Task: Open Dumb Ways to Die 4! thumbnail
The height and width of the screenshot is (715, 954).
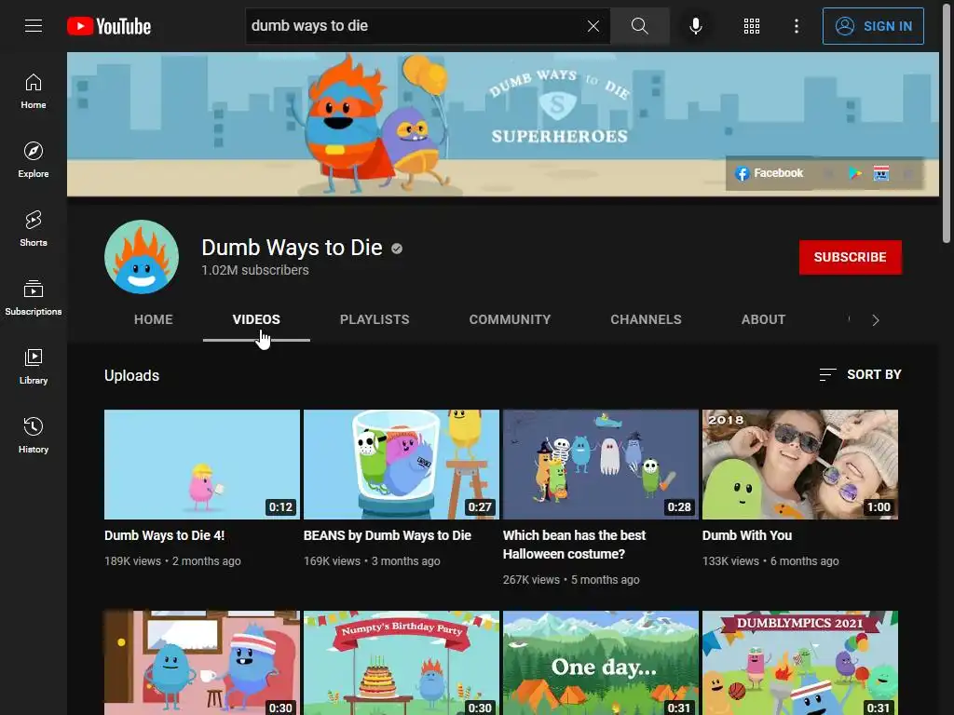Action: [x=202, y=465]
